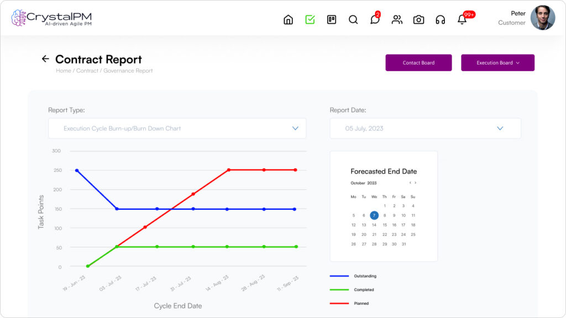The height and width of the screenshot is (318, 566).
Task: Open the chat icon with 2 unread messages
Action: 375,19
